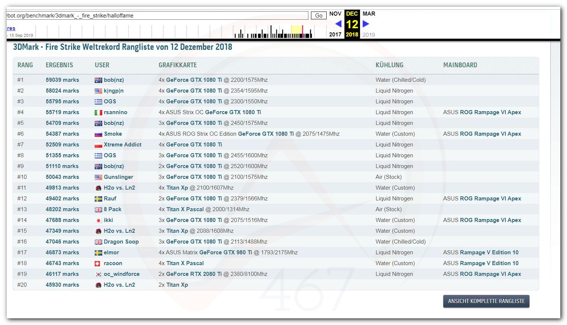Click the Italian flag next to rsannino
567x325 pixels.
[x=98, y=113]
